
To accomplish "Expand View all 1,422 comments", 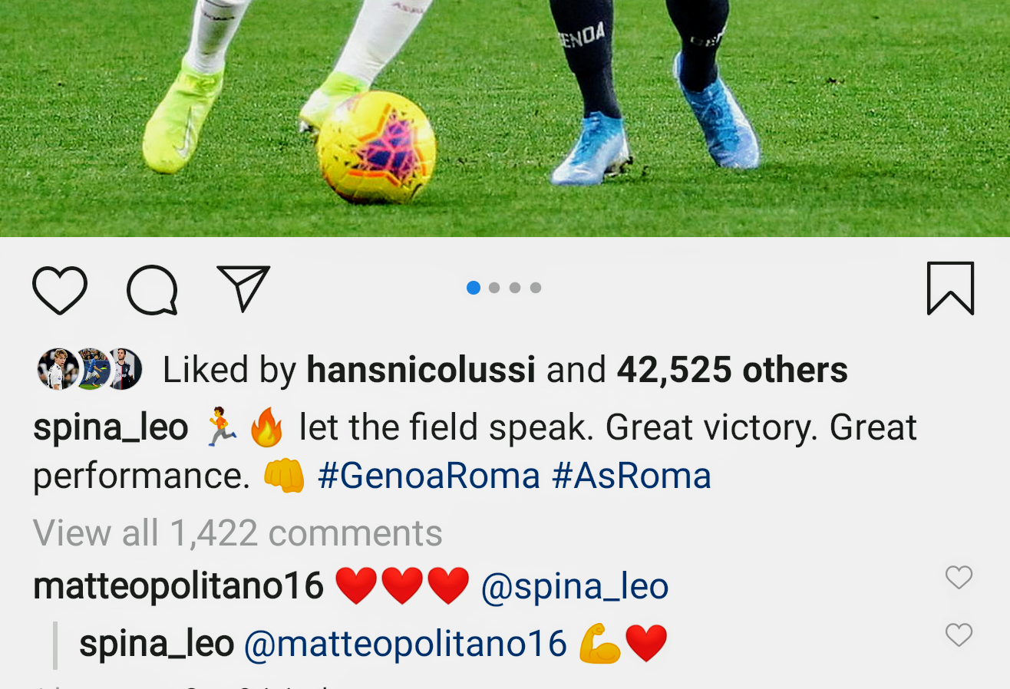I will tap(237, 532).
